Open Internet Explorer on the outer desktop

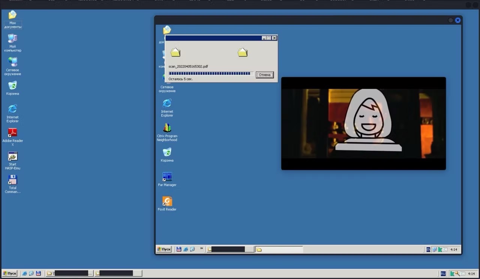click(x=13, y=109)
